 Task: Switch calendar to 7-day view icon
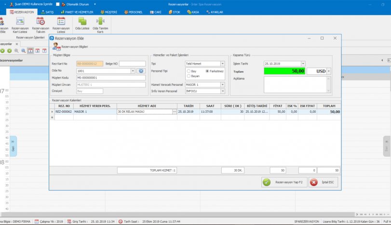click(x=44, y=51)
